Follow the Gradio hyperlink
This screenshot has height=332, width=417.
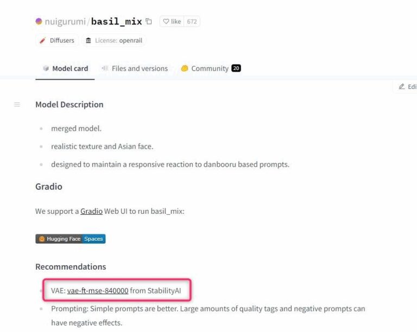tap(91, 211)
